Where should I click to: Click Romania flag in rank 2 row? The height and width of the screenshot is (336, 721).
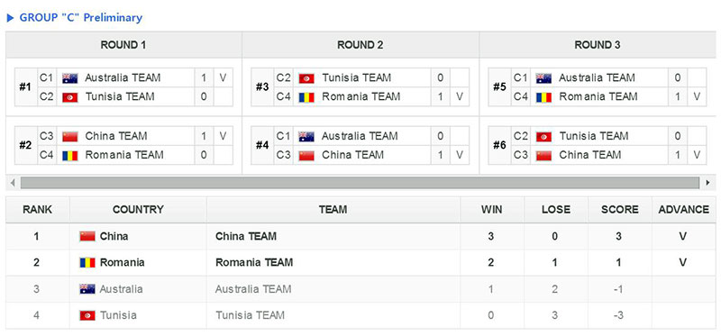tap(87, 263)
